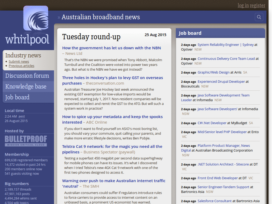Click the '2:24 AM aest' local time

pyautogui.click(x=15, y=116)
